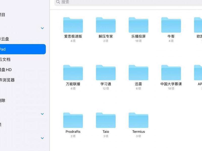The height and width of the screenshot is (151, 202).
Task: Collapse the locations section chevron above 云盘
Action: click(x=42, y=28)
